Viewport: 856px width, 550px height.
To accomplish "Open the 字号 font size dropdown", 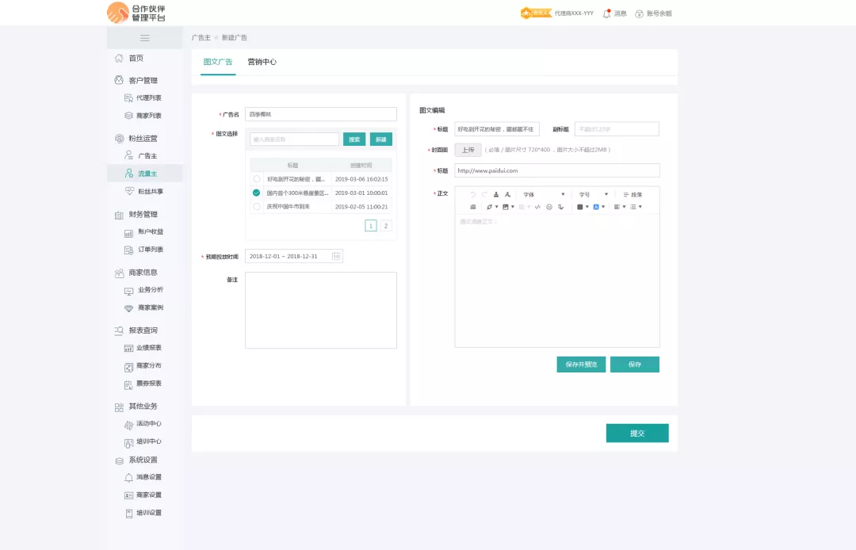I will [x=594, y=194].
